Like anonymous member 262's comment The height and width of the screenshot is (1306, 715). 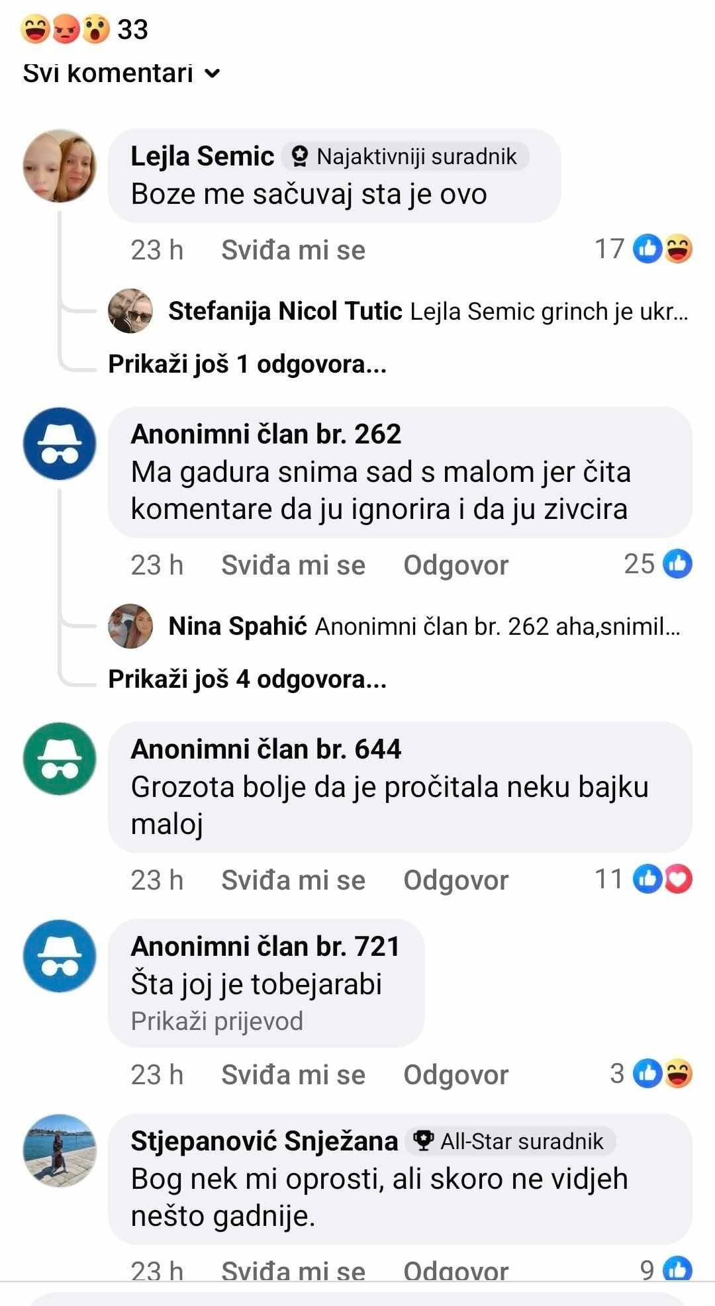(293, 565)
